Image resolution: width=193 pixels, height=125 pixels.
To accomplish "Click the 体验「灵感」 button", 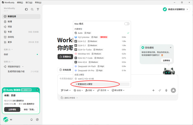I will (29, 109).
